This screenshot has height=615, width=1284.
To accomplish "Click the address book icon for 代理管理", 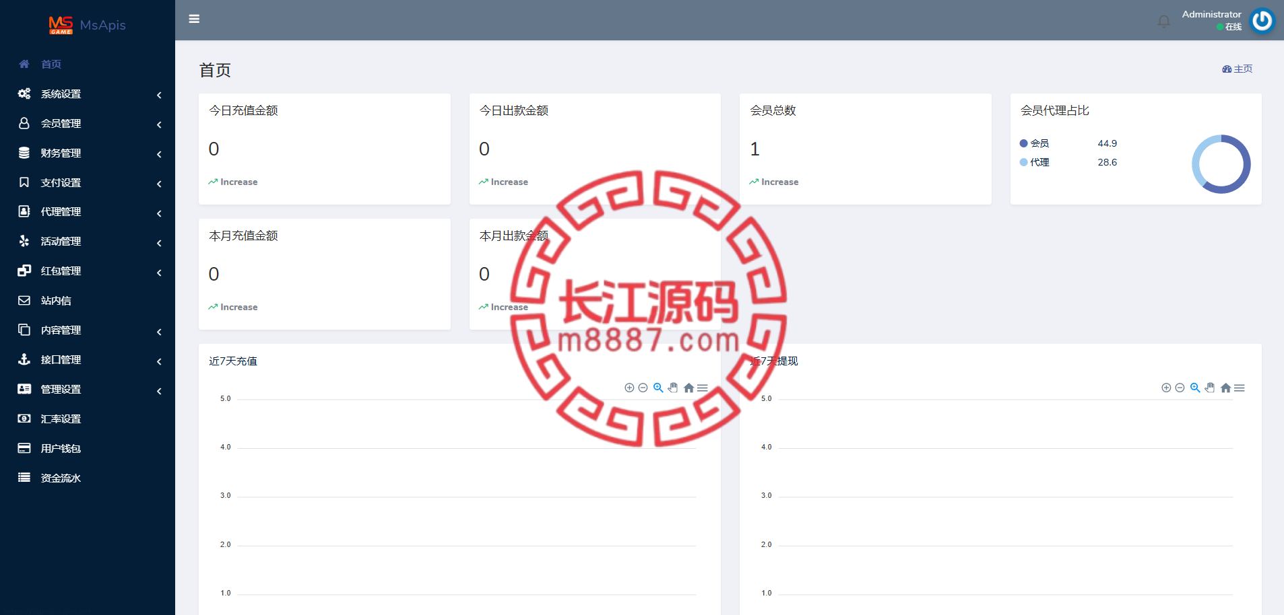I will tap(24, 211).
